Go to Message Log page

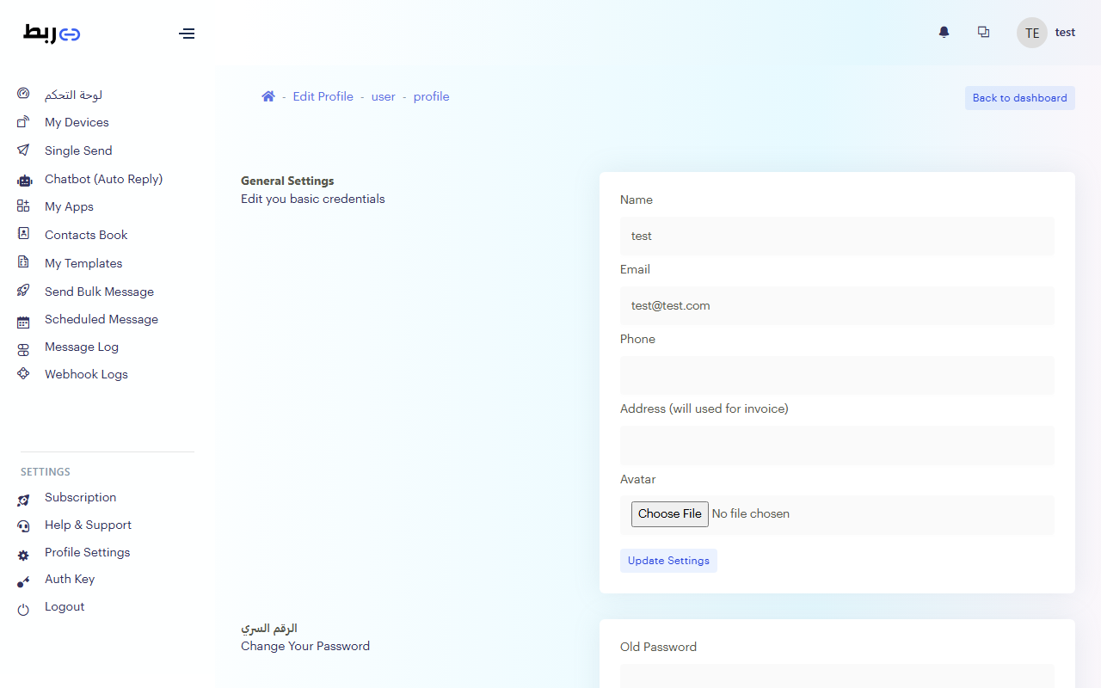point(82,347)
